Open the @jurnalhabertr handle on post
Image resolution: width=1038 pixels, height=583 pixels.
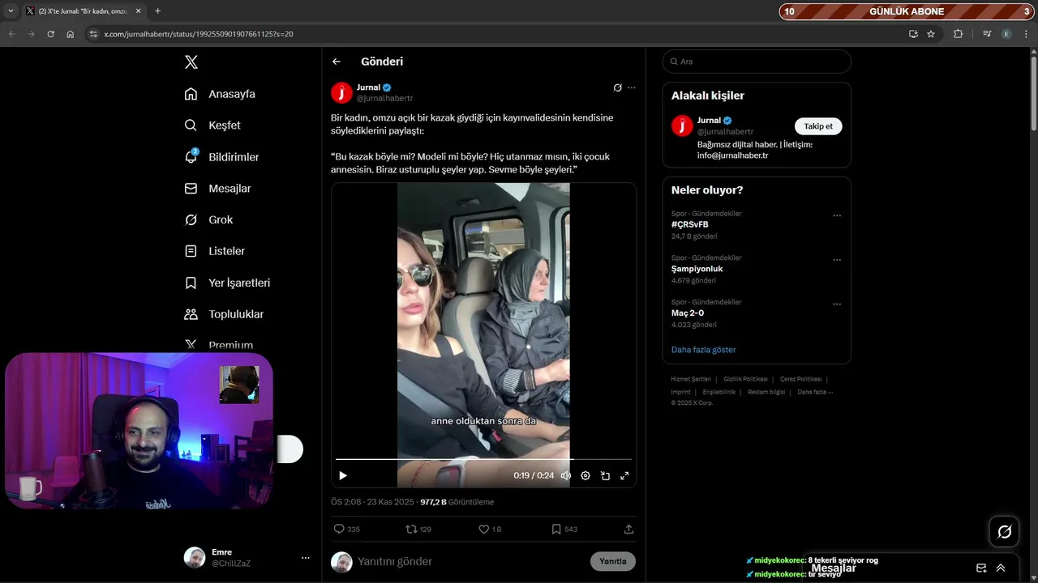tap(384, 98)
